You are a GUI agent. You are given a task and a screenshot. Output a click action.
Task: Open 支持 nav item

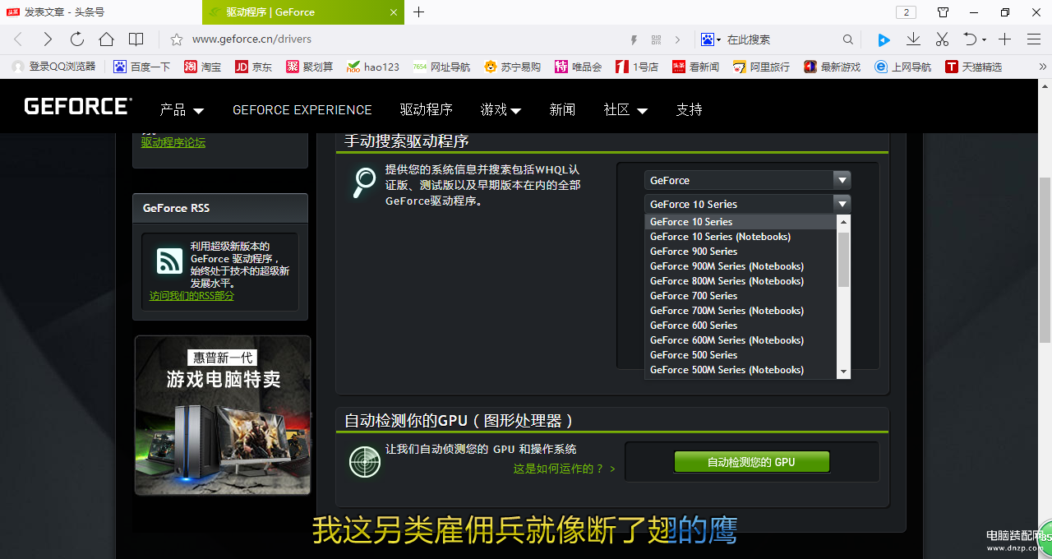pos(689,109)
